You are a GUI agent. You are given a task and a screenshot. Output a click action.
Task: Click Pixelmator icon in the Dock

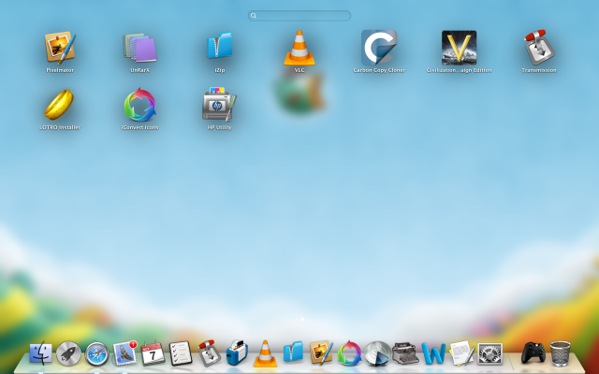[x=321, y=352]
